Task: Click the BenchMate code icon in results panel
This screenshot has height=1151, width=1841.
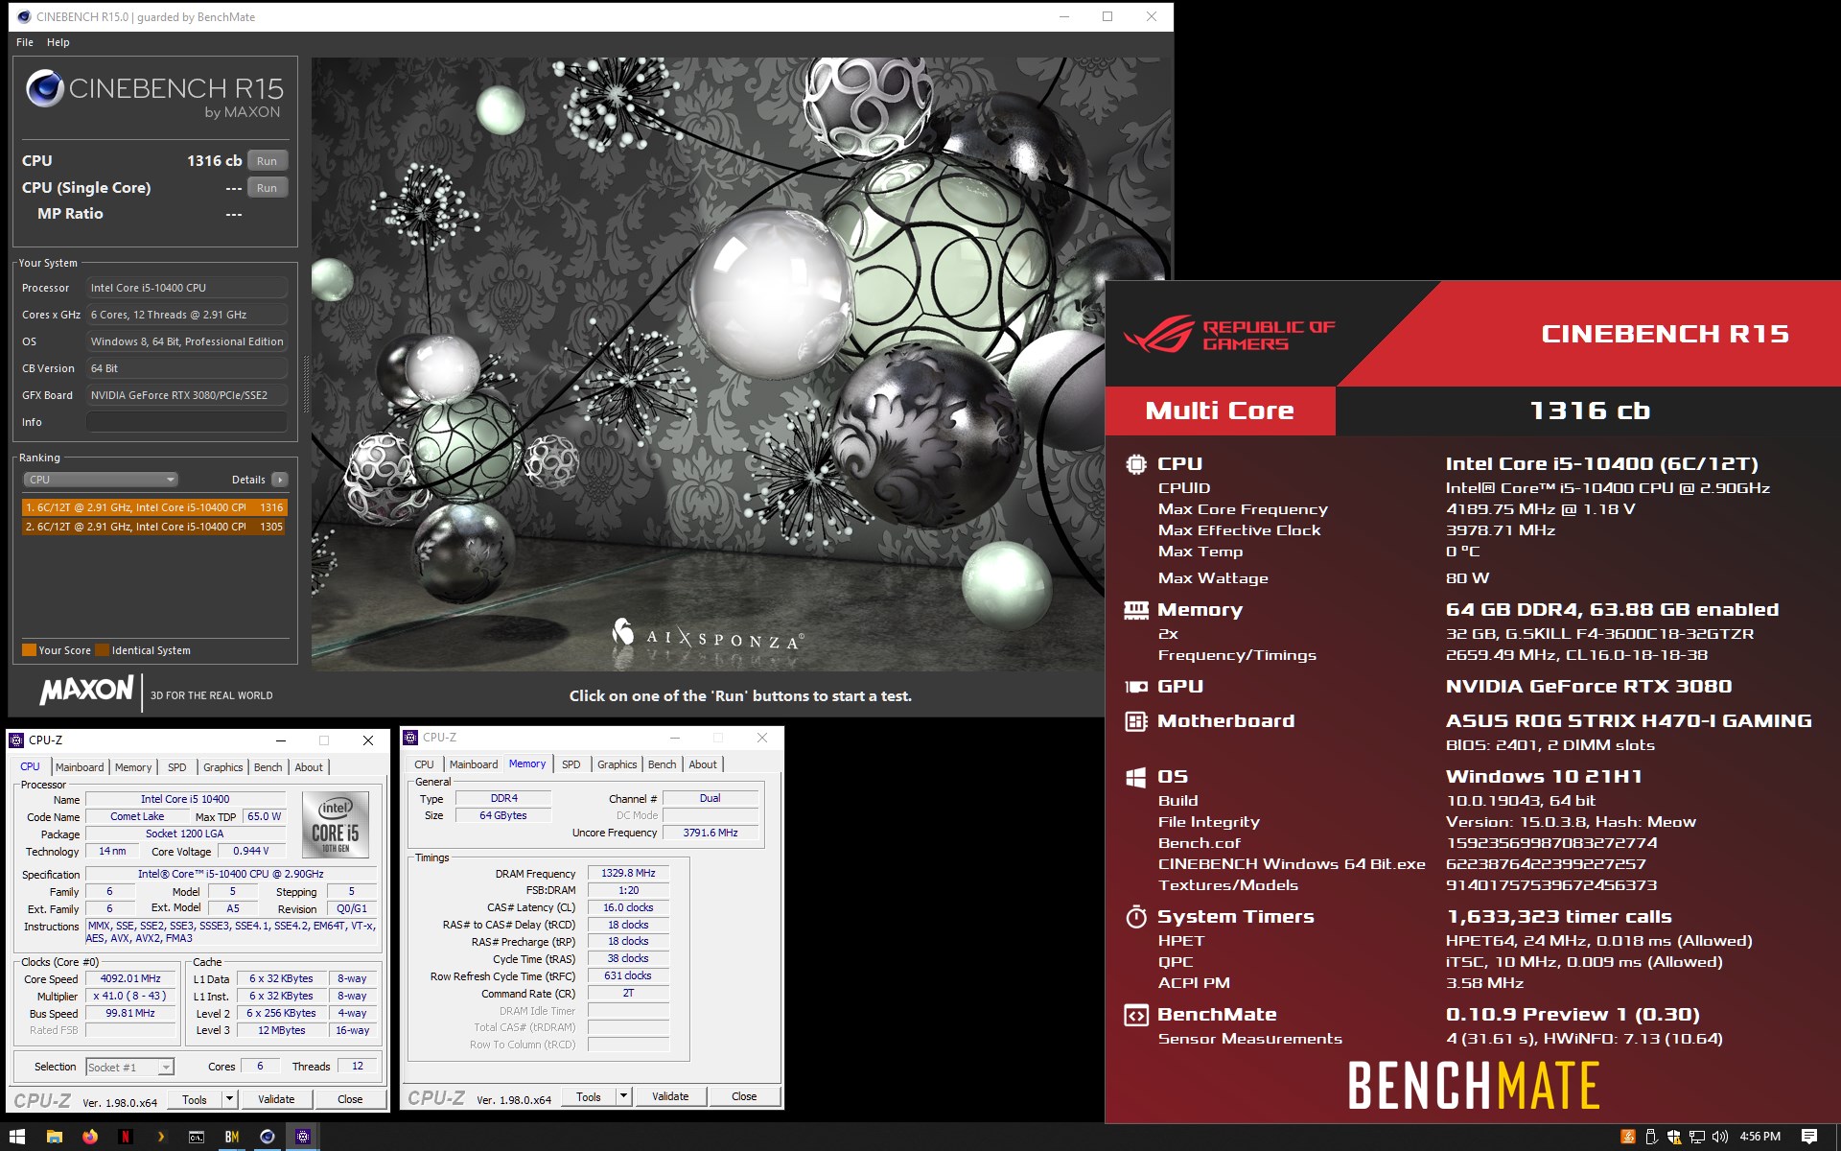Action: point(1135,1015)
